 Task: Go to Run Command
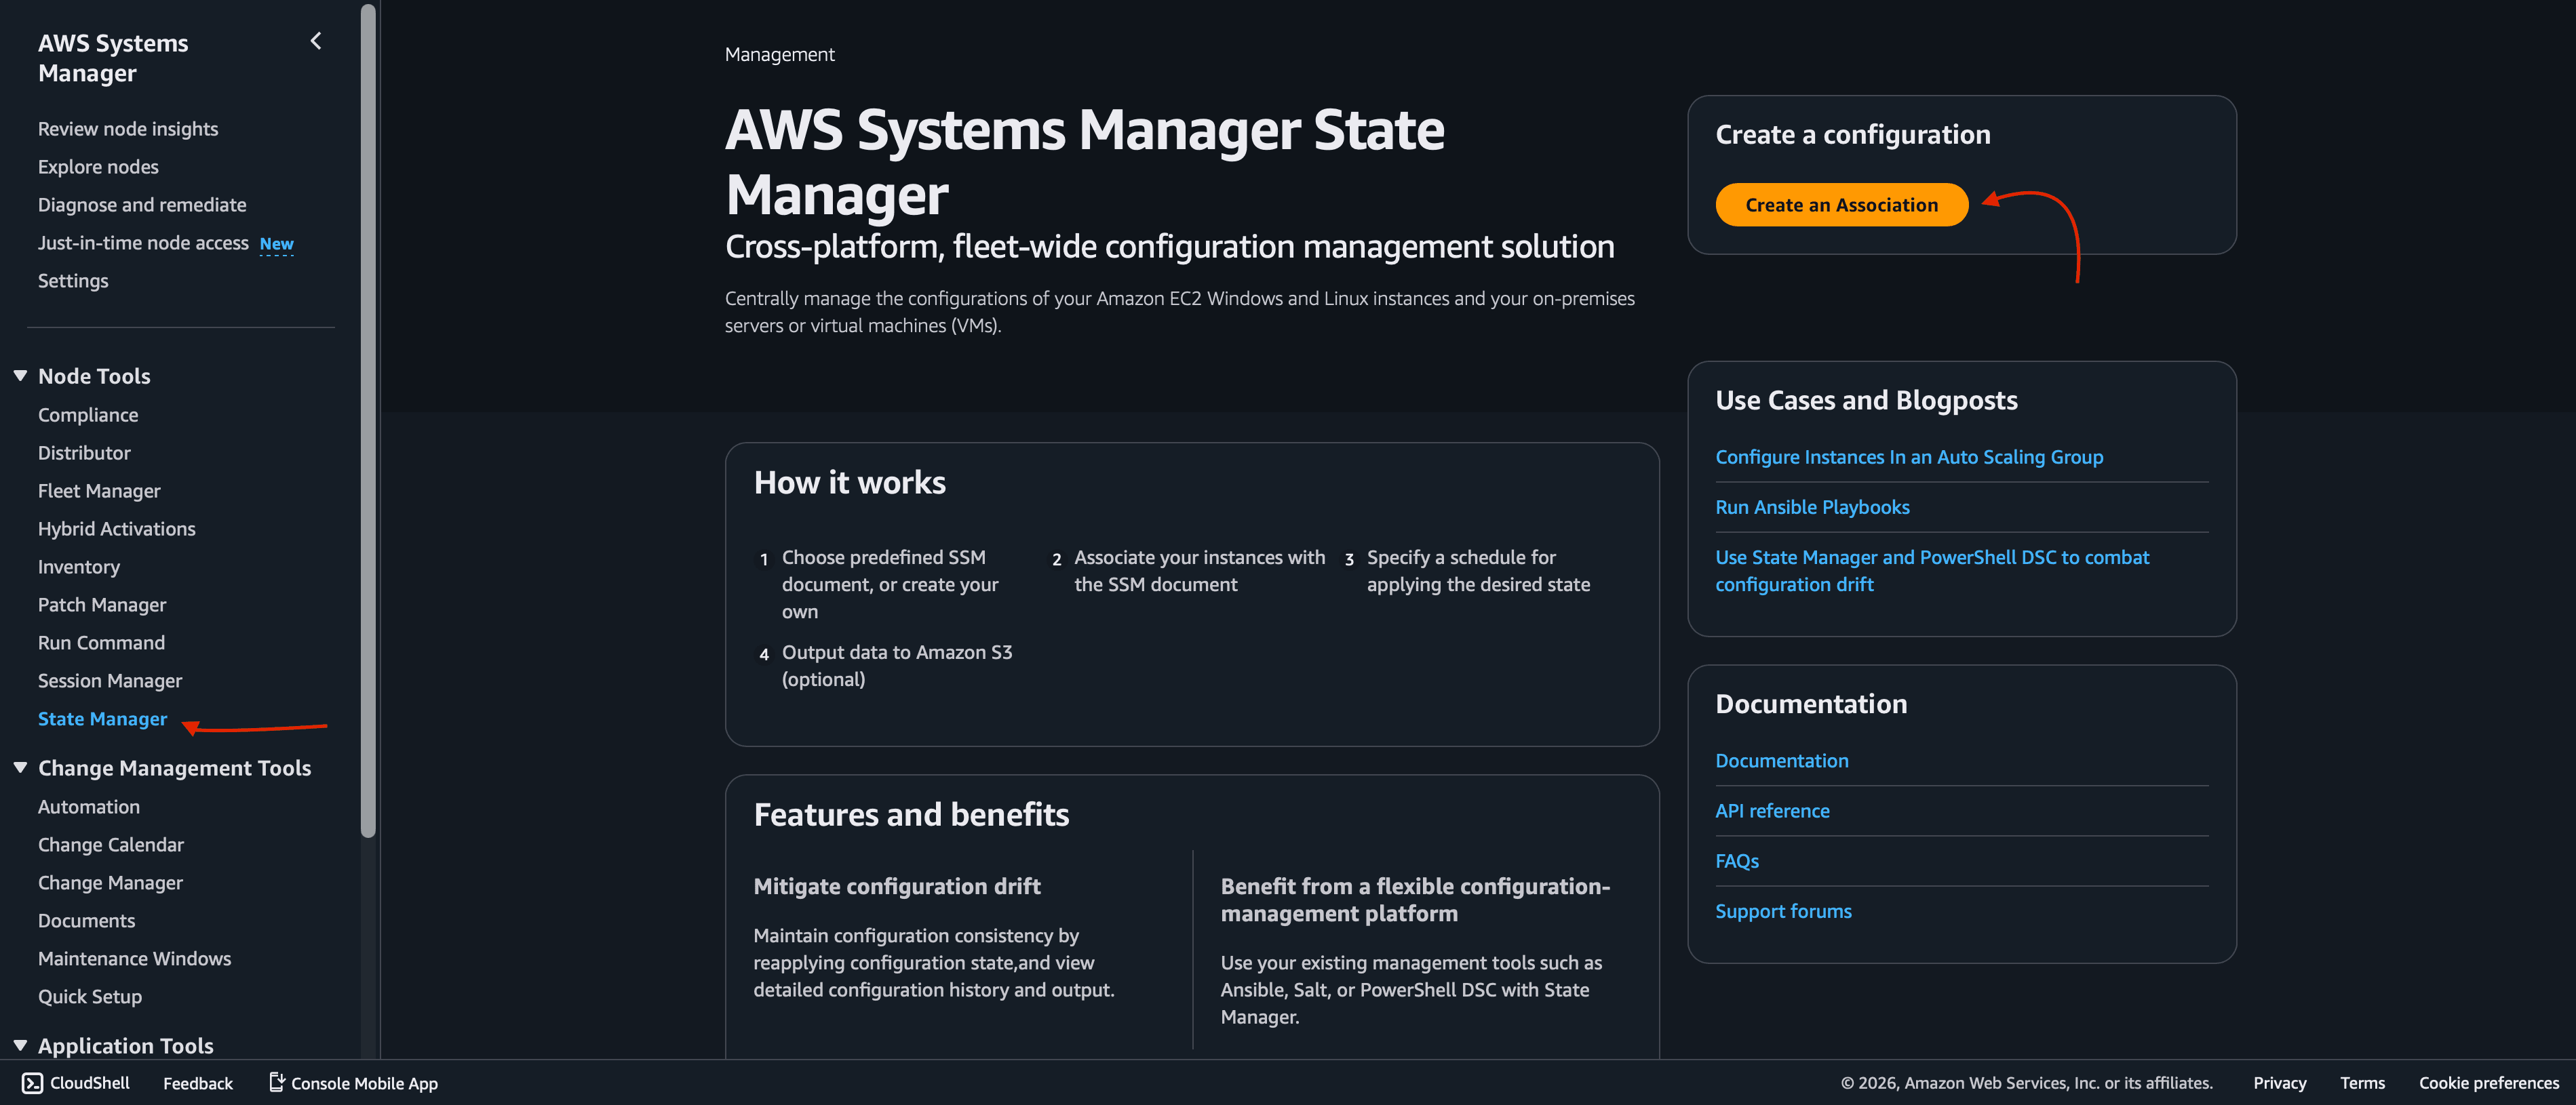coord(101,643)
